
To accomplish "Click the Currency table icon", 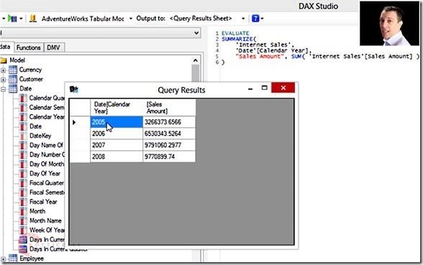I will click(x=13, y=70).
